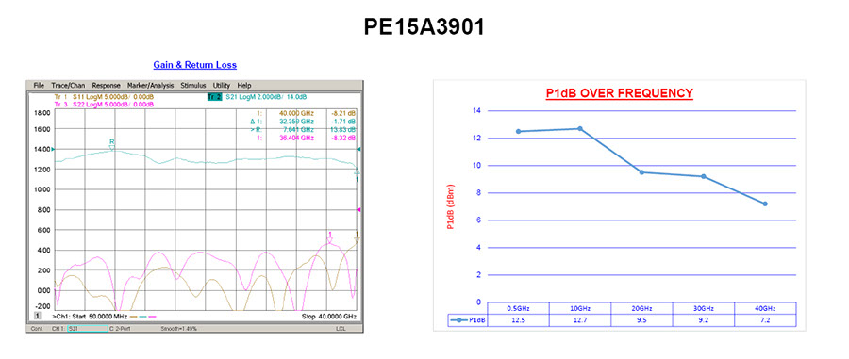Viewport: 849px width, 359px height.
Task: Open the Help menu
Action: click(244, 86)
